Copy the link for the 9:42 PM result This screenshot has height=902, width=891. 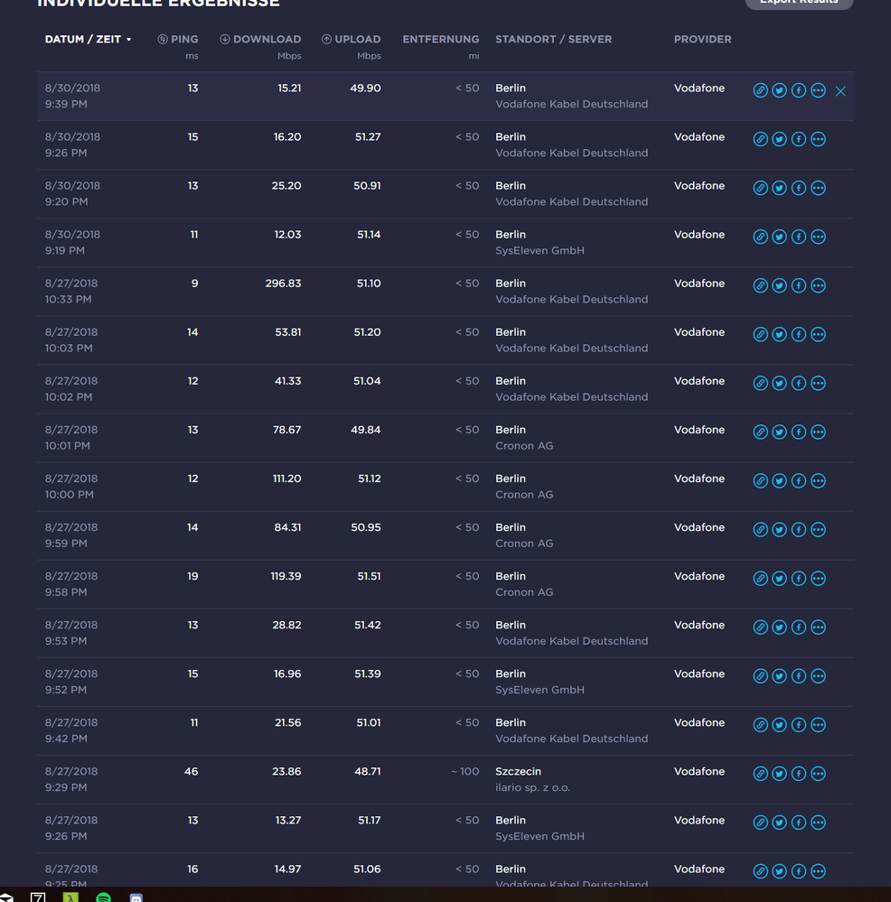(x=760, y=724)
